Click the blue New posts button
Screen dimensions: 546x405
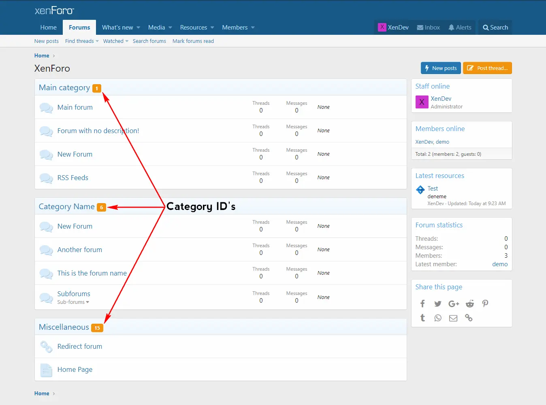(441, 68)
